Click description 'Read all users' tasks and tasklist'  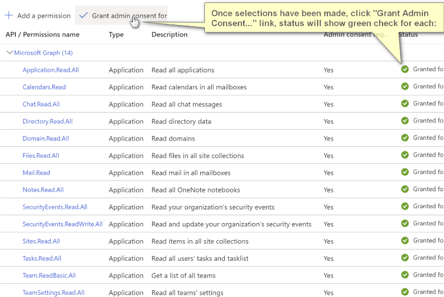click(200, 258)
